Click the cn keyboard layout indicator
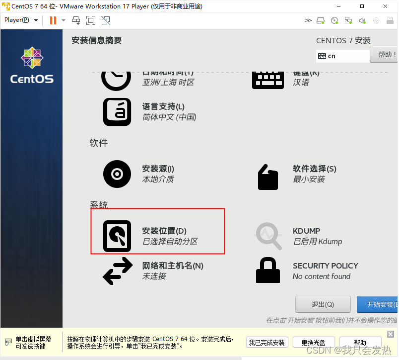The width and height of the screenshot is (399, 360). tap(342, 56)
